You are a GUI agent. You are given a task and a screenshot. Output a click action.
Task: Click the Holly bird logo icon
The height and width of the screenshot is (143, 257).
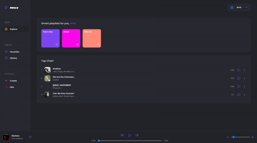point(6,8)
